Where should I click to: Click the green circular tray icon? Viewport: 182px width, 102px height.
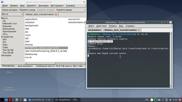click(155, 100)
